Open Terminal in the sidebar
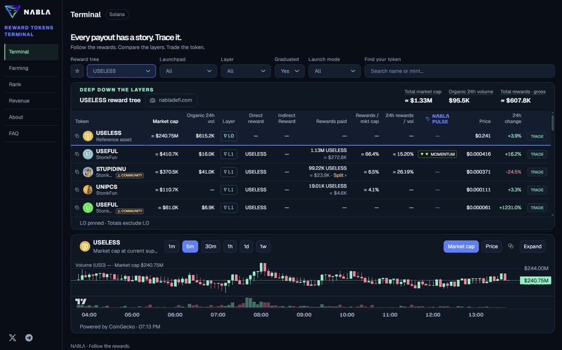This screenshot has height=350, width=562. pyautogui.click(x=31, y=52)
